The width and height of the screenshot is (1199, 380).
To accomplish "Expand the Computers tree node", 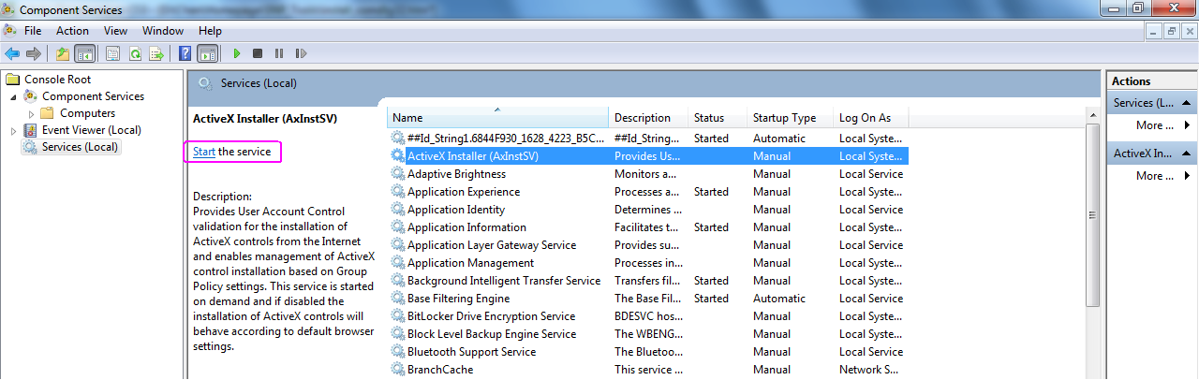I will [32, 113].
